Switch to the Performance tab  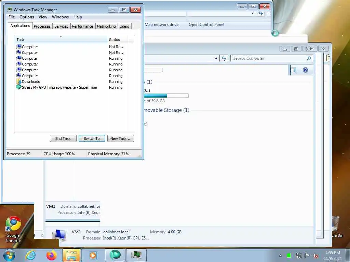coord(83,26)
